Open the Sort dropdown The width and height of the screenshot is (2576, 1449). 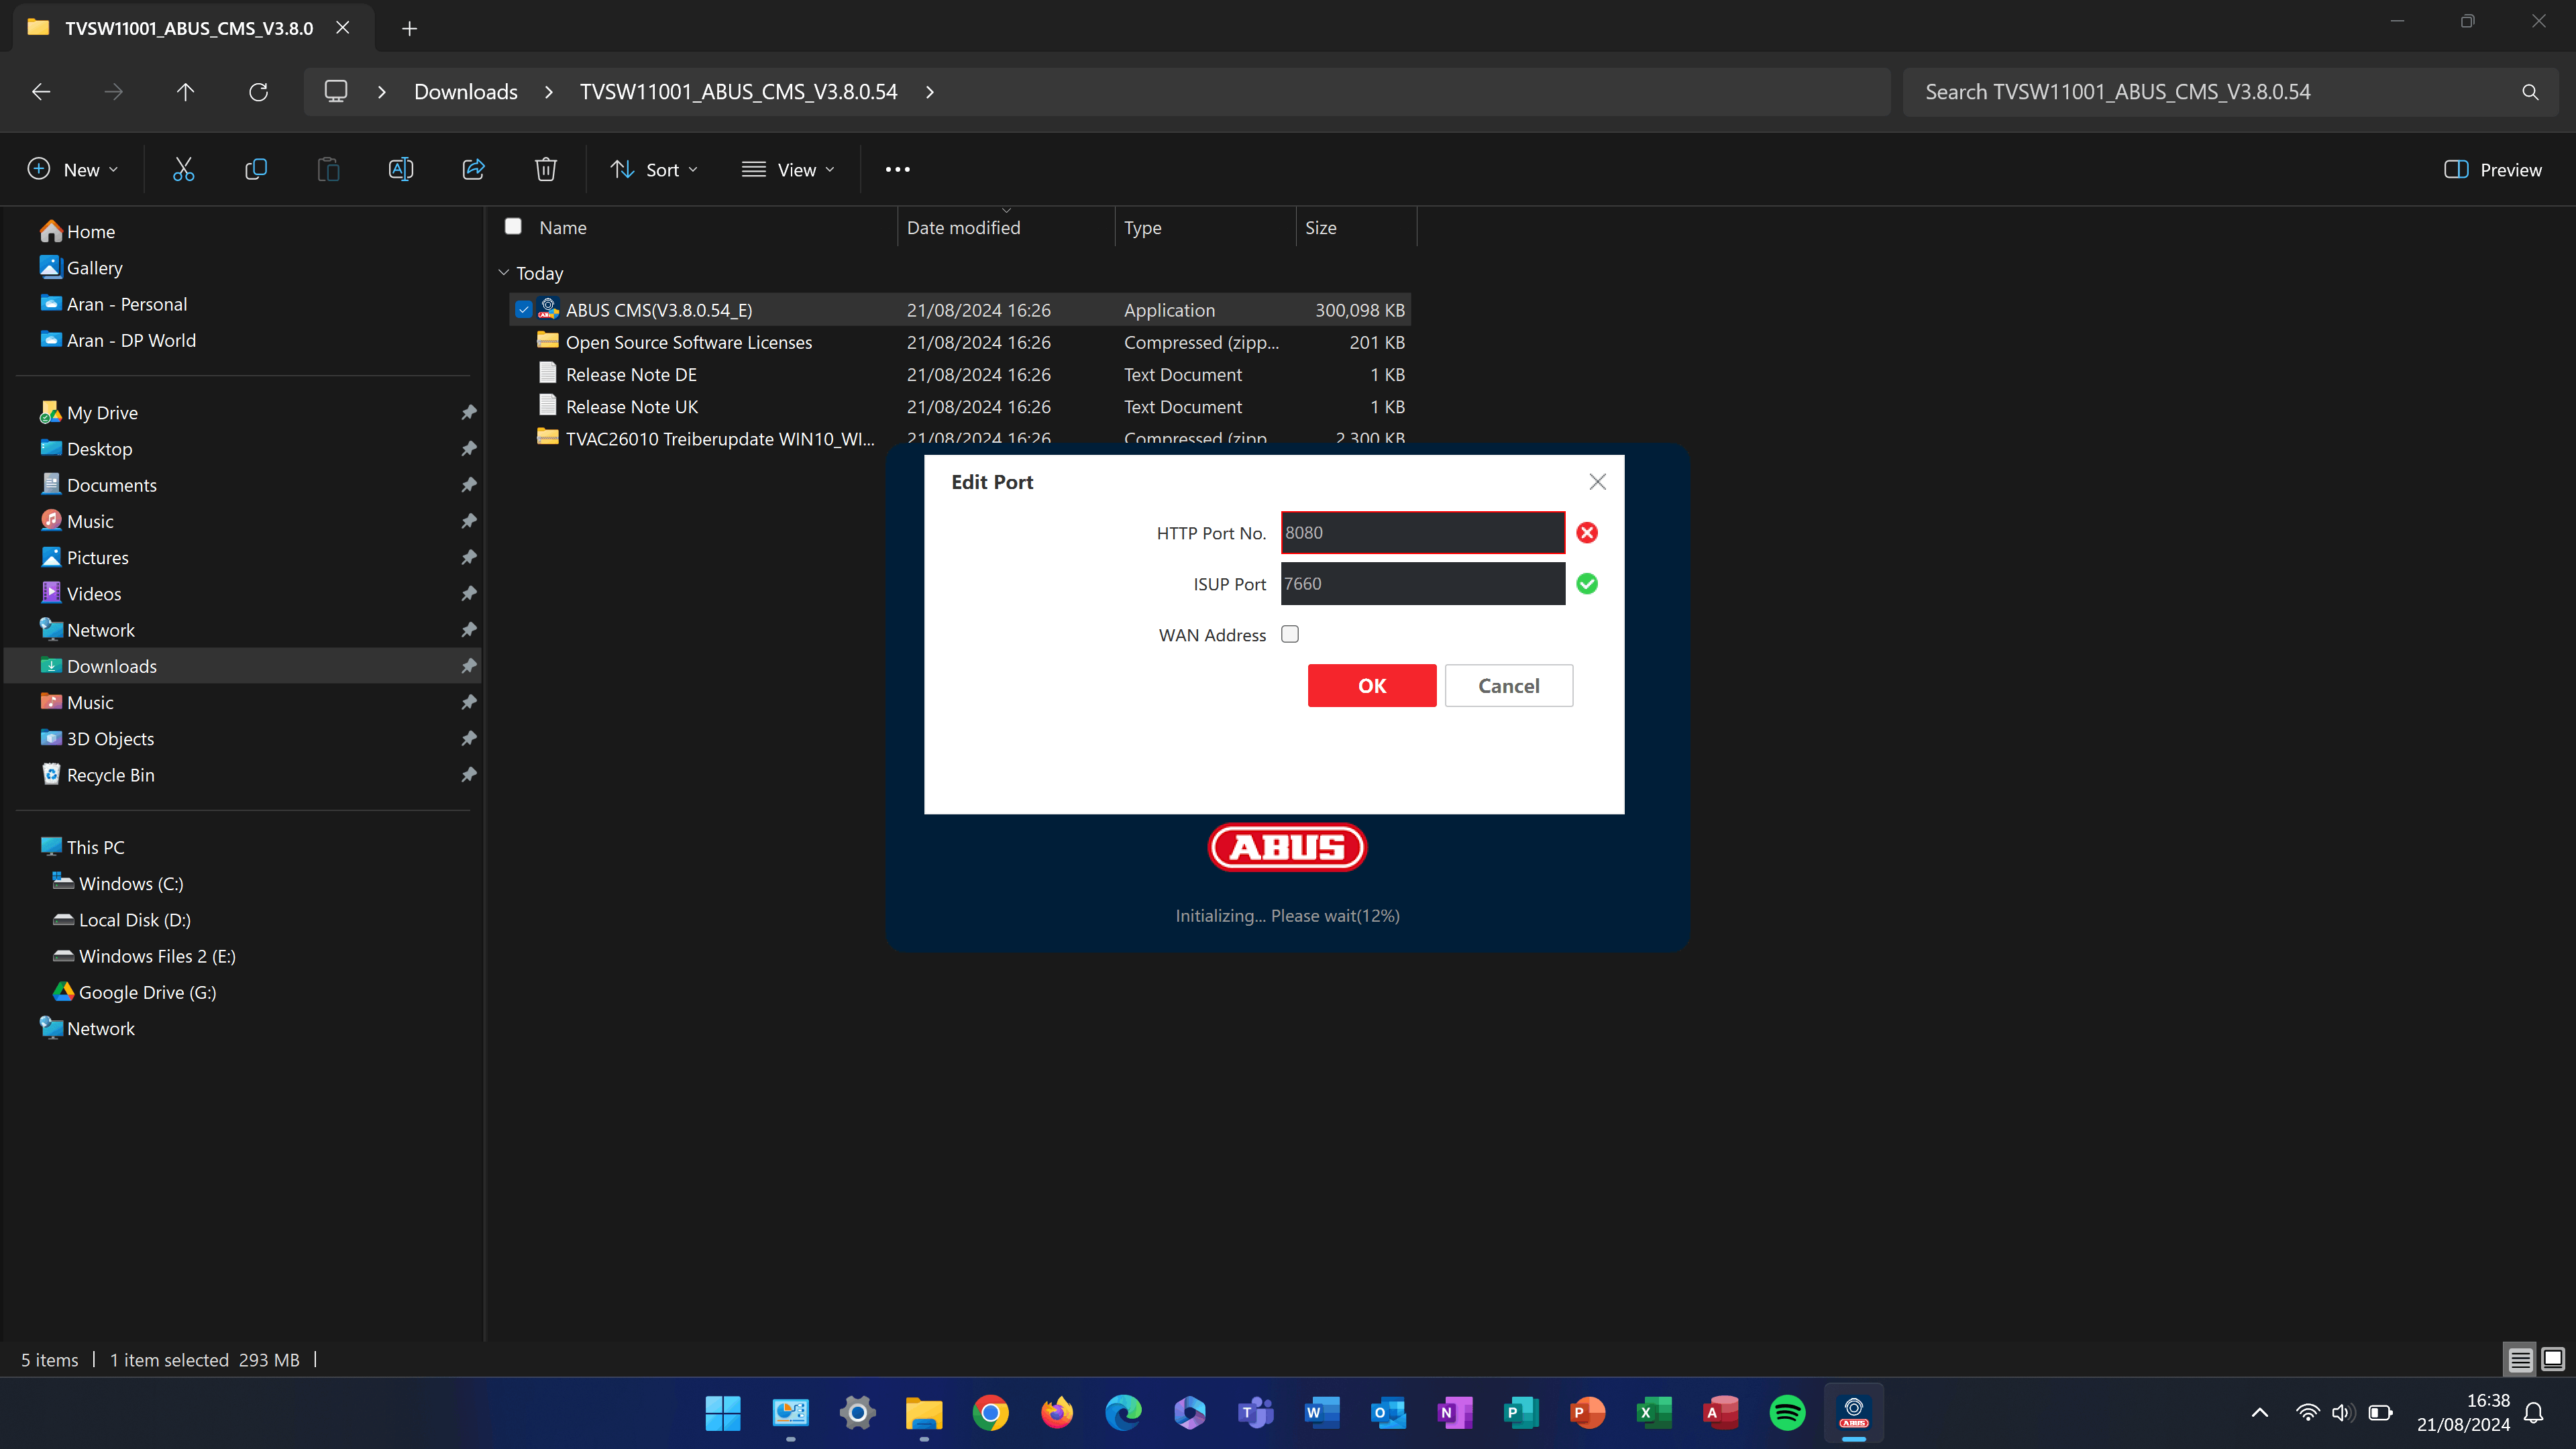[654, 169]
